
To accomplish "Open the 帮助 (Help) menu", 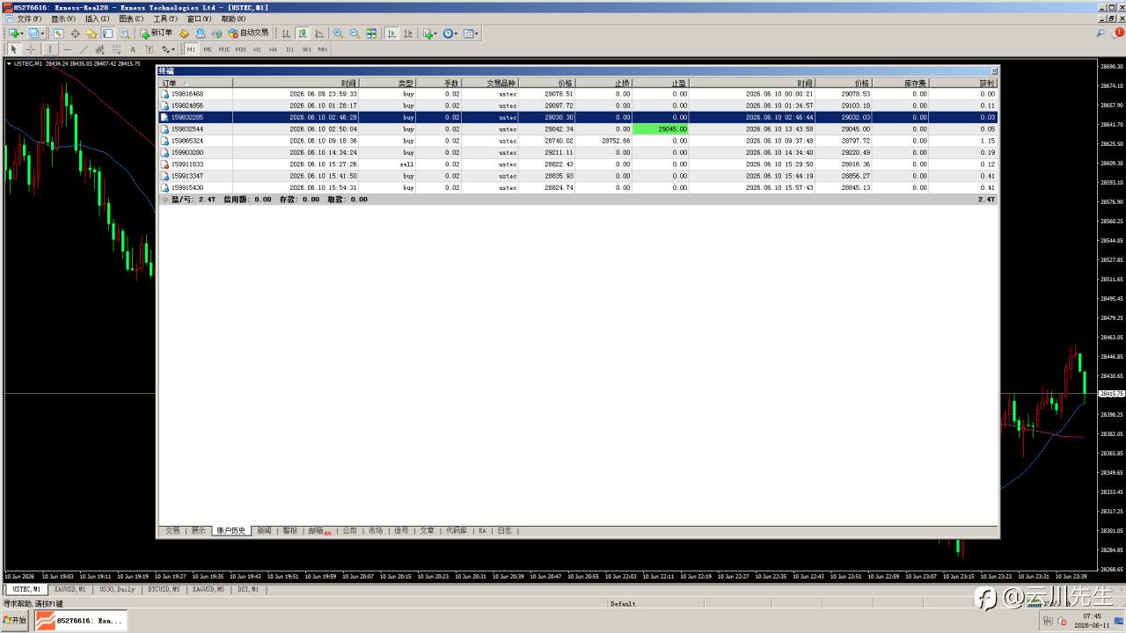I will click(x=233, y=18).
